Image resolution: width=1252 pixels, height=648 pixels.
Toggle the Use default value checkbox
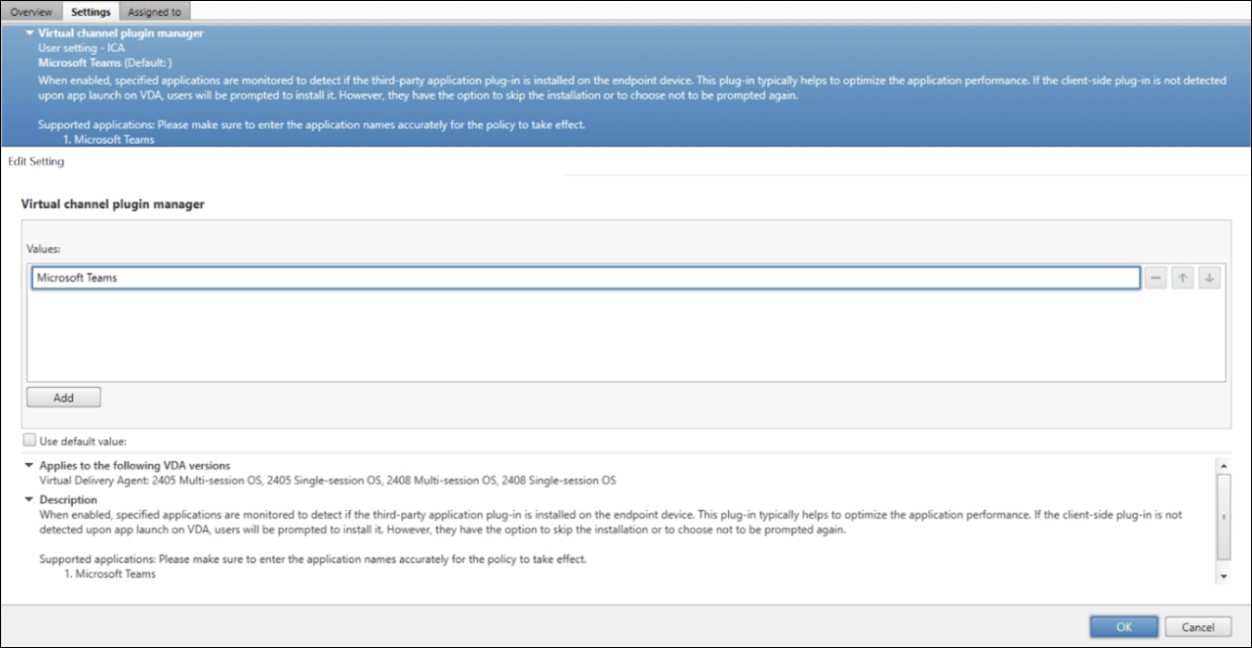pyautogui.click(x=30, y=441)
